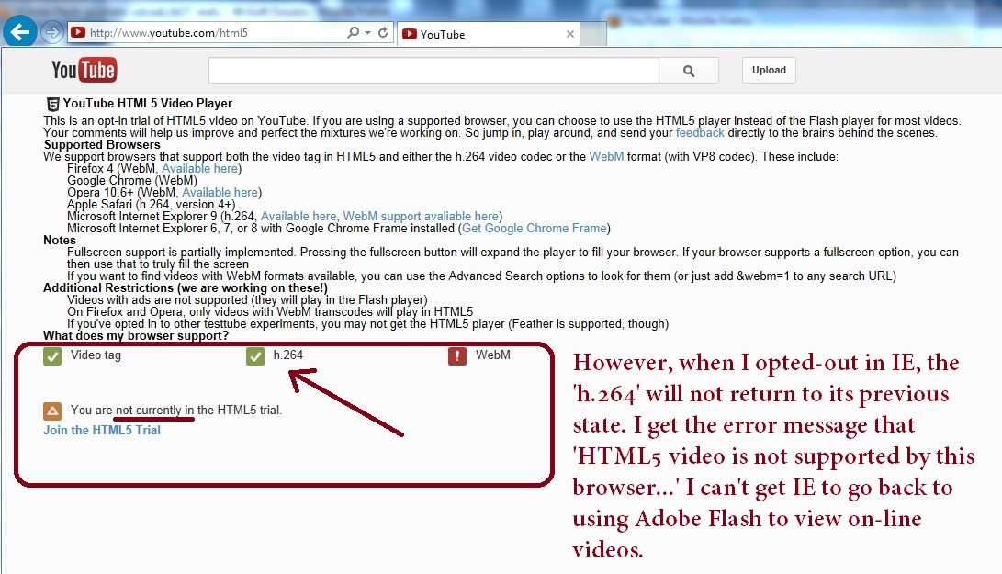The image size is (1002, 574).
Task: Click the browser back arrow button
Action: coord(19,32)
